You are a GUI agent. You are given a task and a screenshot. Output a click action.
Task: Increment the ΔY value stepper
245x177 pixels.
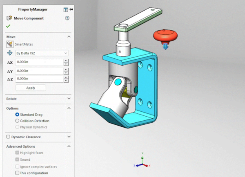pyautogui.click(x=66, y=69)
